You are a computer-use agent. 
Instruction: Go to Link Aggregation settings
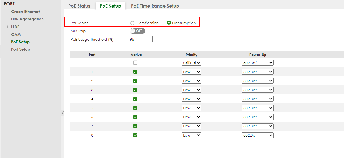[x=27, y=19]
